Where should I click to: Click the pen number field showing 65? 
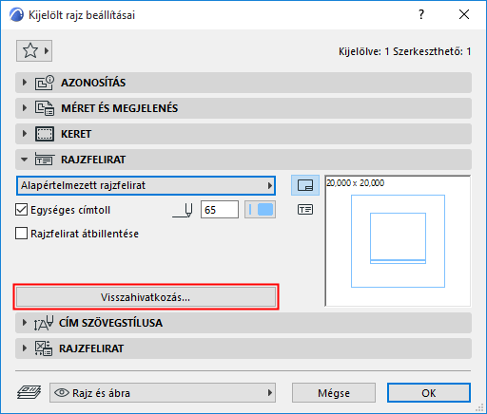point(220,210)
